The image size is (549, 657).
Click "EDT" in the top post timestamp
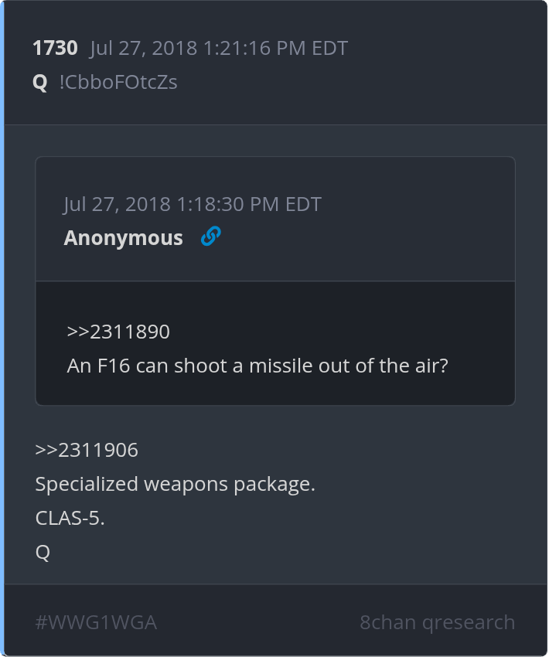tap(329, 48)
